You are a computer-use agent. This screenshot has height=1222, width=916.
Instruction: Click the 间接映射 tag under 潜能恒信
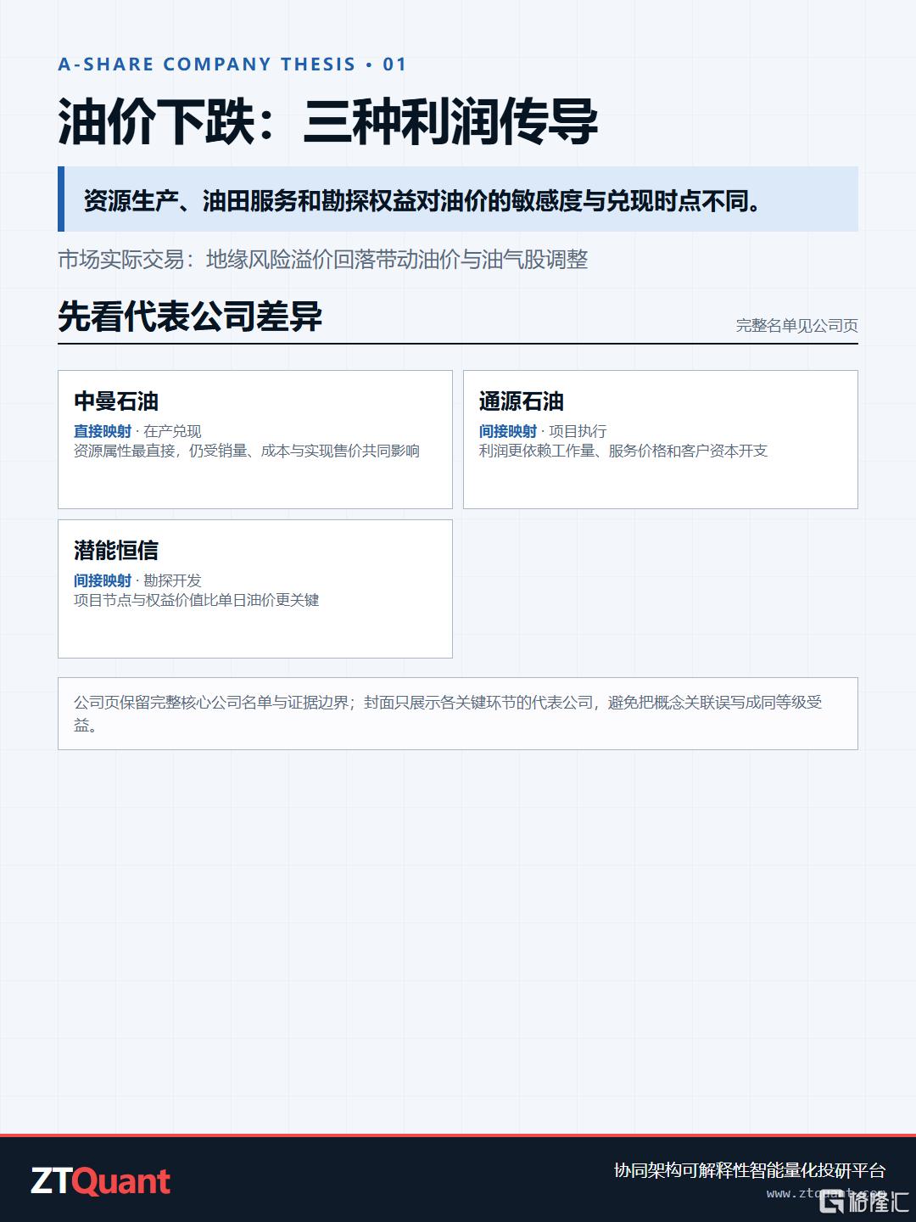pyautogui.click(x=103, y=580)
